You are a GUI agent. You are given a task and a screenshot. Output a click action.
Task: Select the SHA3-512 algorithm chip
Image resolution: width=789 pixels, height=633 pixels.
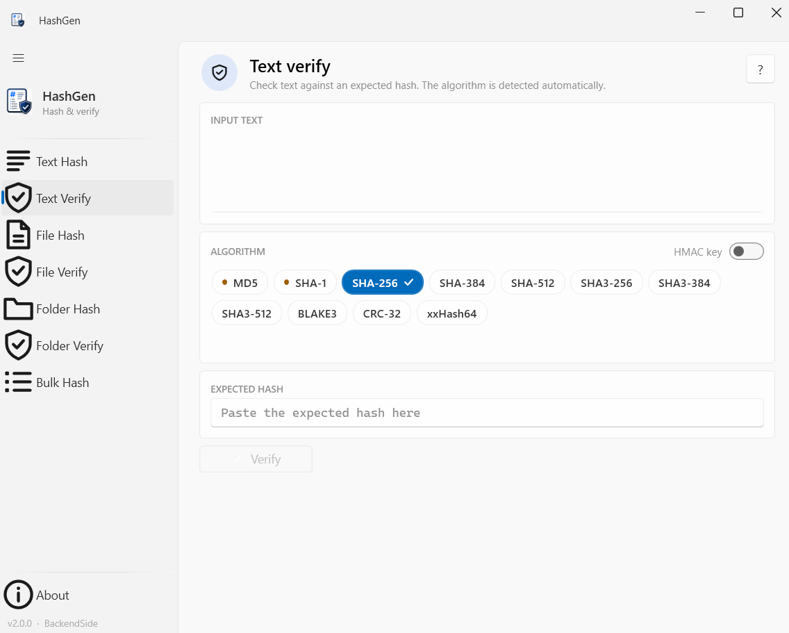coord(247,313)
